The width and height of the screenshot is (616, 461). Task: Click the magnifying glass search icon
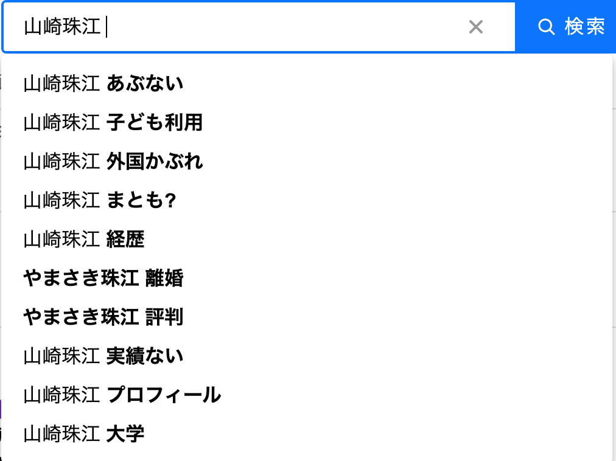546,27
